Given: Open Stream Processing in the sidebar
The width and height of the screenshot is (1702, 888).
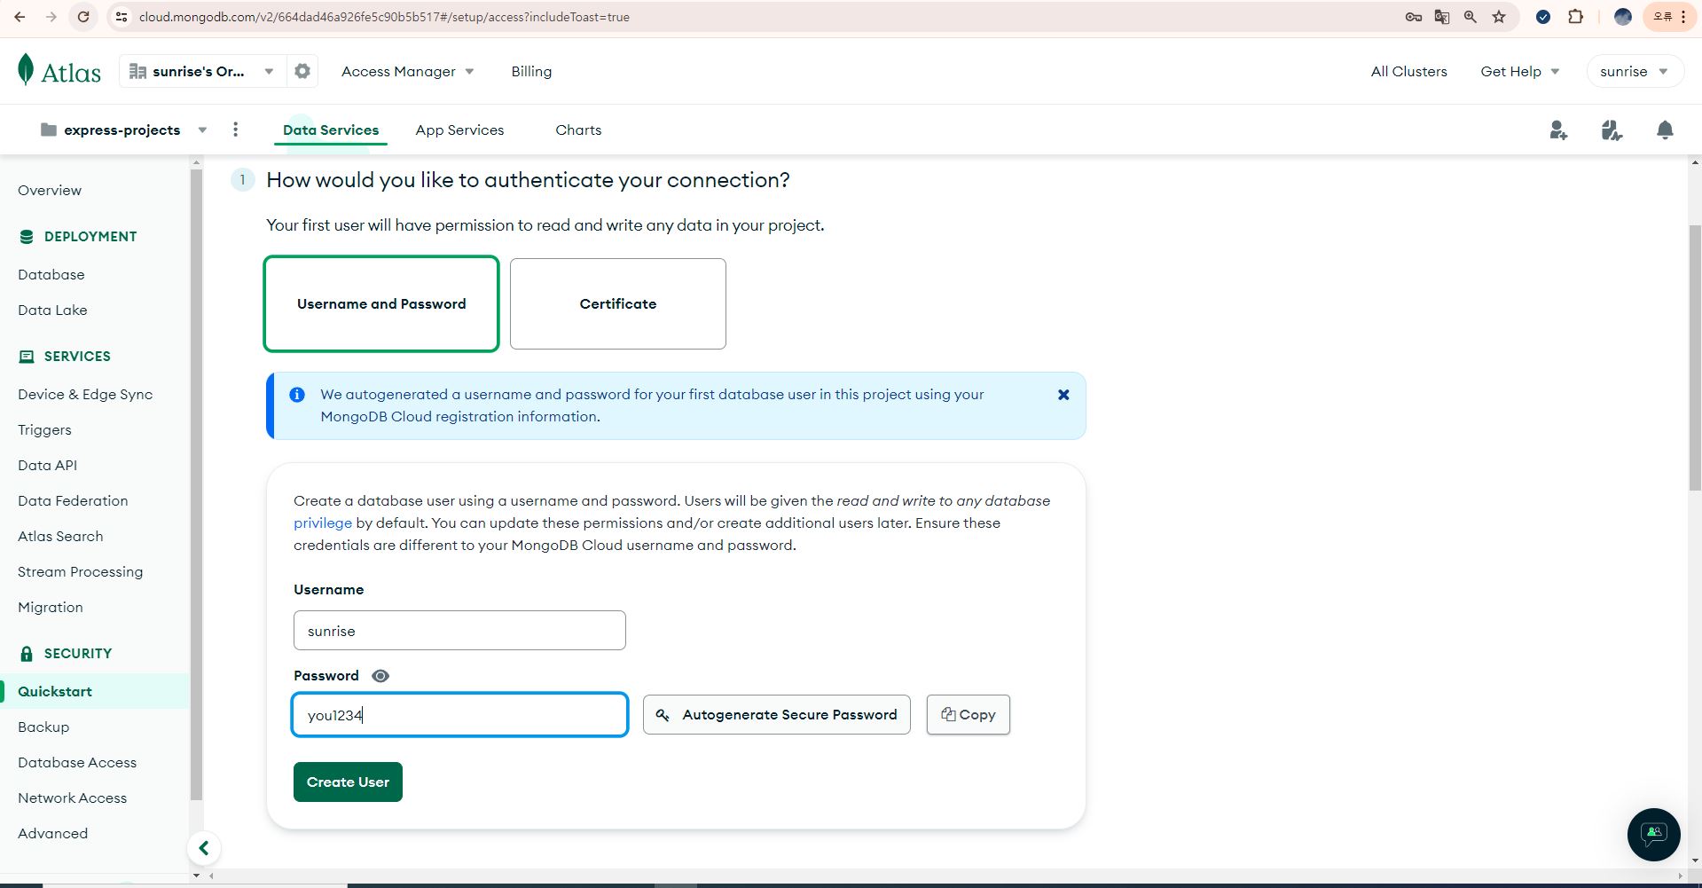Looking at the screenshot, I should (x=80, y=571).
